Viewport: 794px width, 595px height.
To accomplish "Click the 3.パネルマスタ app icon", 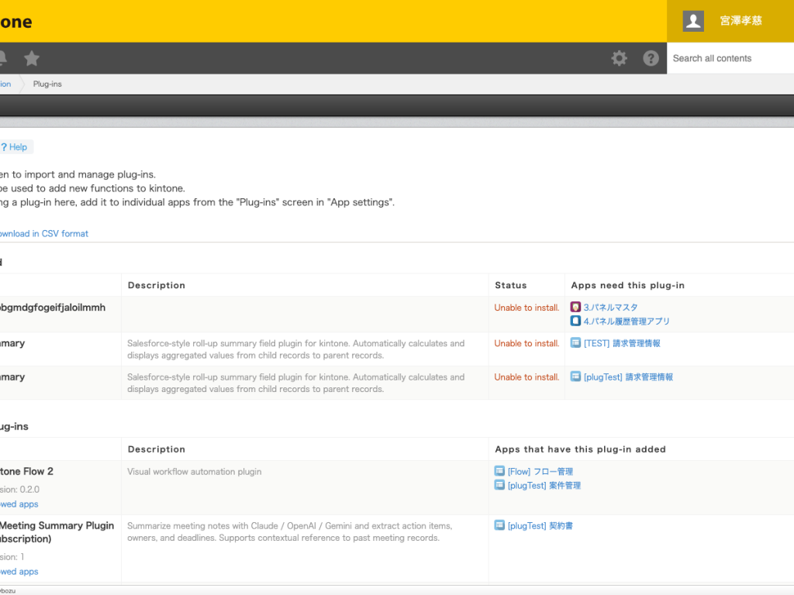I will 575,308.
